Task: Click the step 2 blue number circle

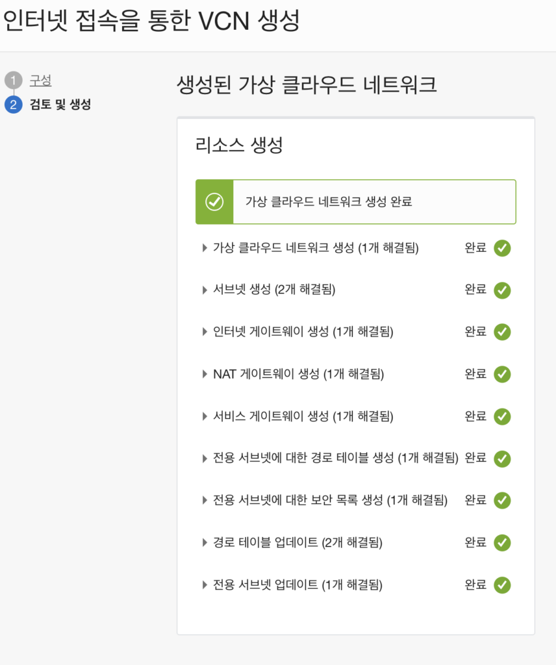Action: (14, 105)
